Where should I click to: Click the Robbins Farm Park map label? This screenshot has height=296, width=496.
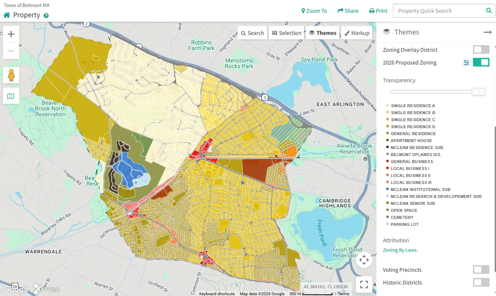coord(201,45)
